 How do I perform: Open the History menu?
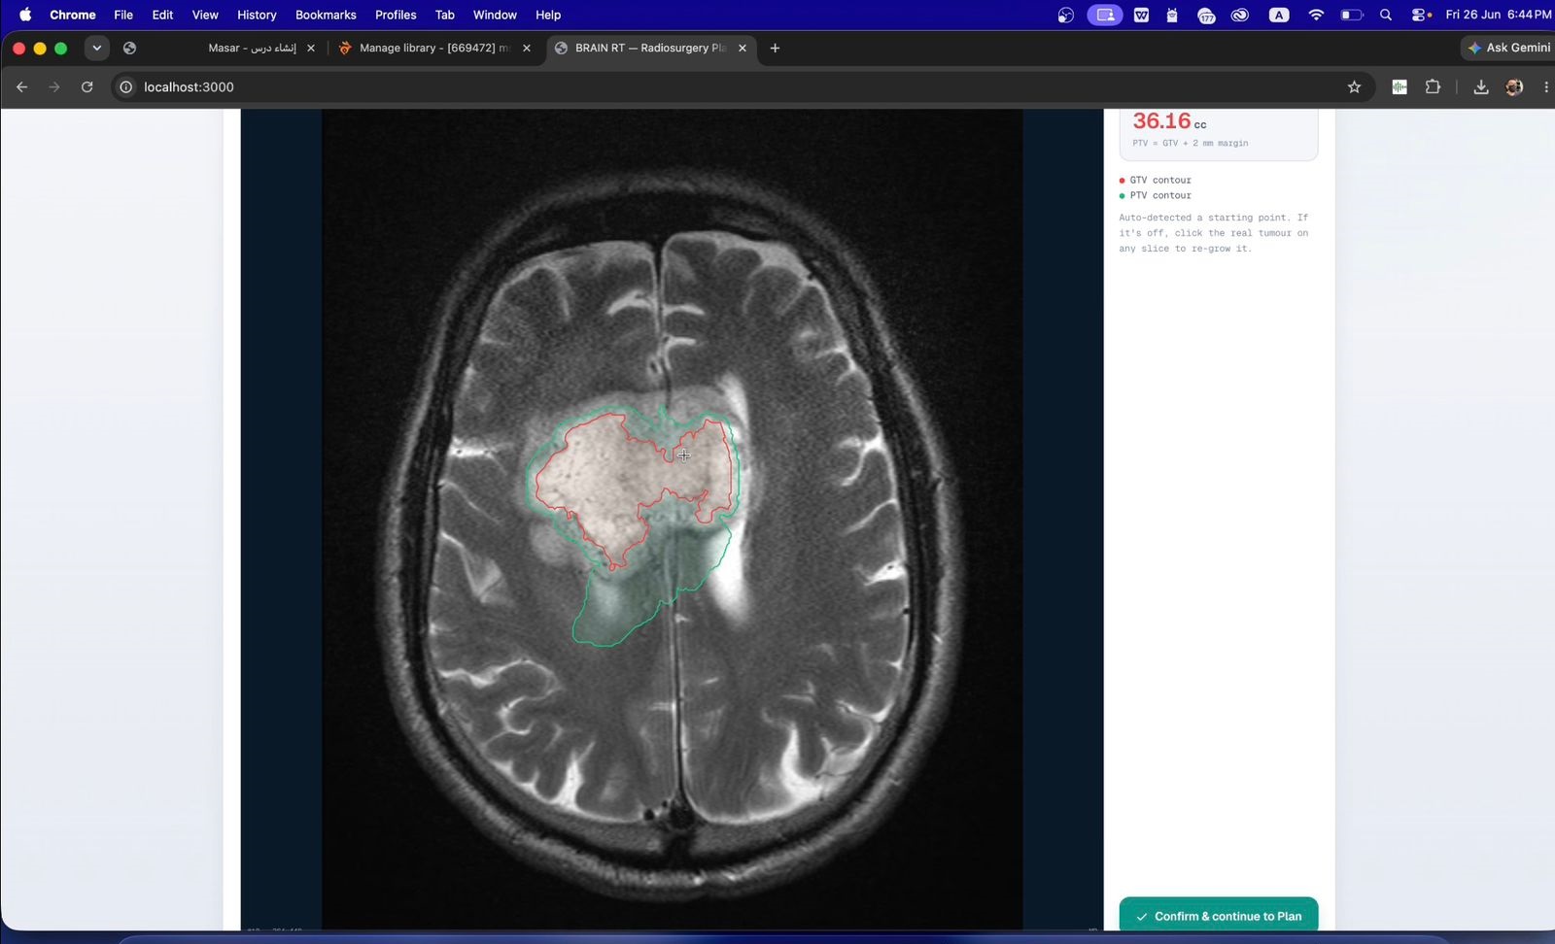[x=257, y=15]
